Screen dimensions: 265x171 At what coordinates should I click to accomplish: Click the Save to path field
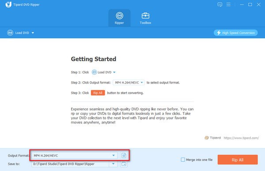(x=70, y=164)
